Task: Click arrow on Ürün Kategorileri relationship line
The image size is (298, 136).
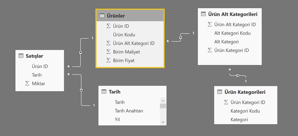Action: coord(238,76)
